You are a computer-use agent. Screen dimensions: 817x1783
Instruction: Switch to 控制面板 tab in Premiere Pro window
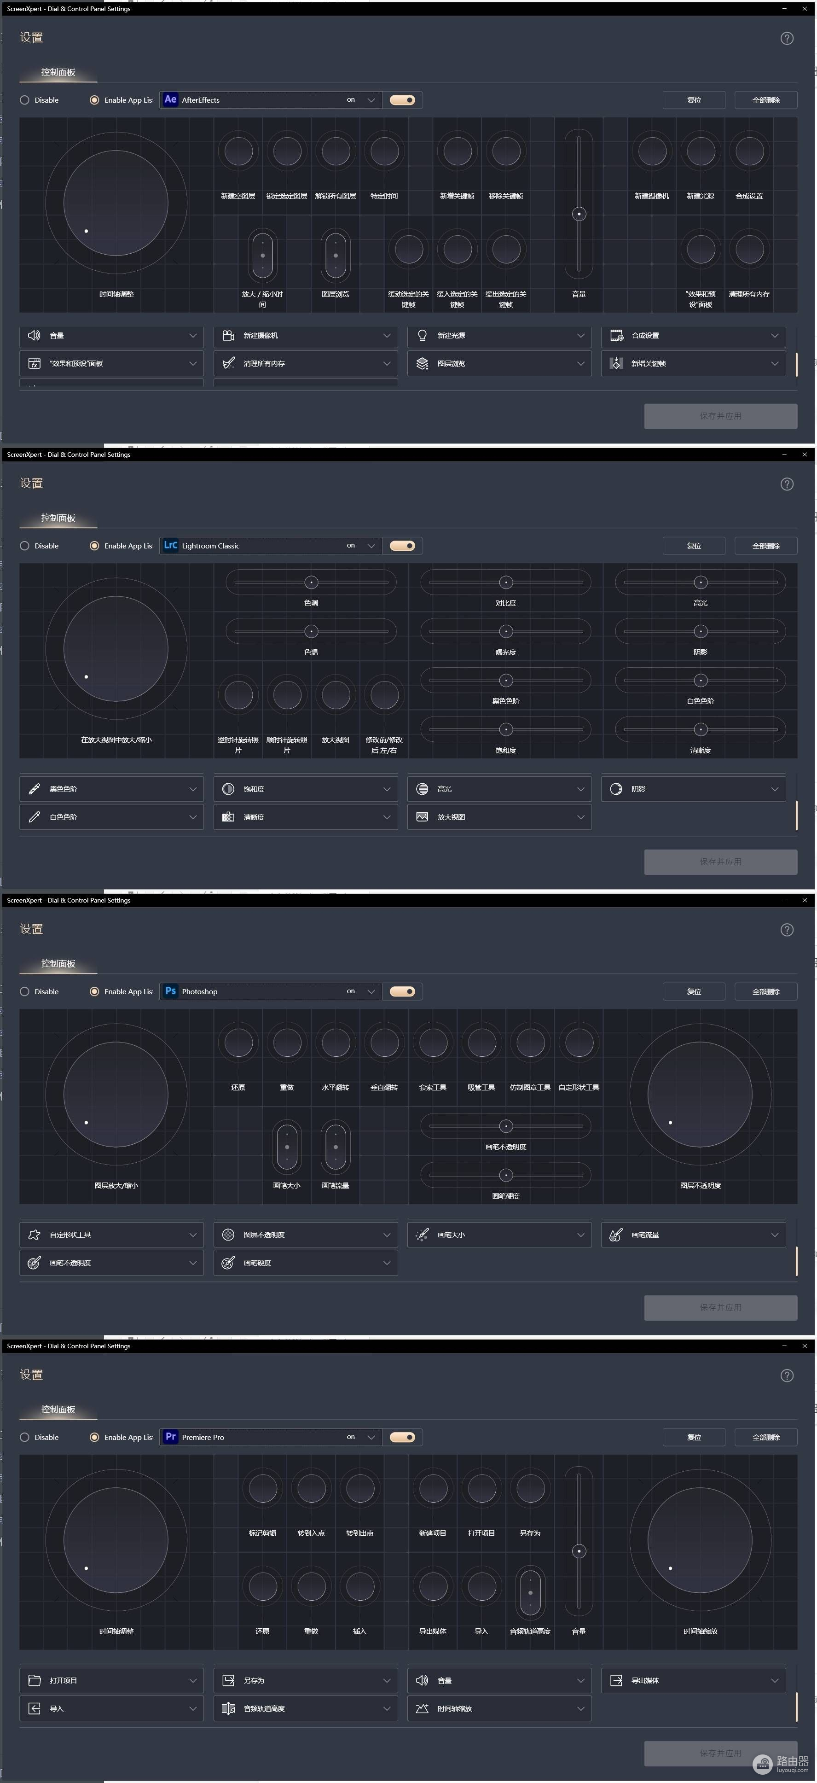pos(58,1409)
